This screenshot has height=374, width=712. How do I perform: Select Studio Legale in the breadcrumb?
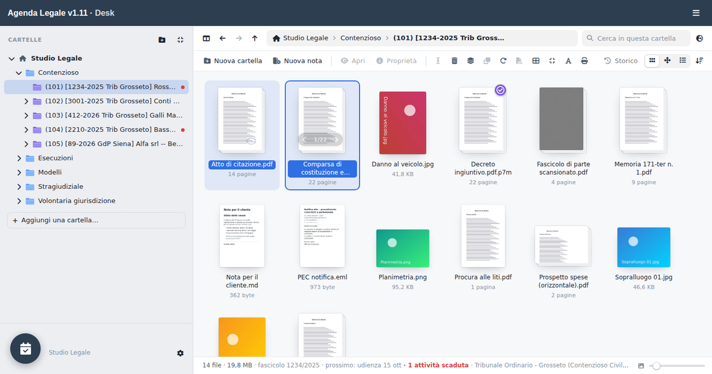click(306, 38)
